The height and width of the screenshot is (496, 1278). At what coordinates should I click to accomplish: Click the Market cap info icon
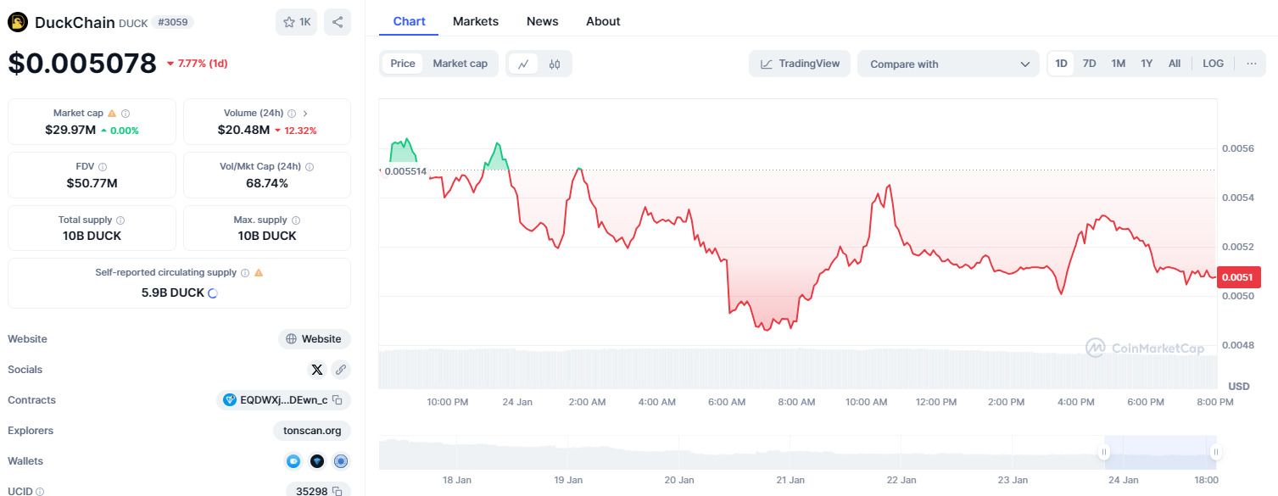pos(126,113)
